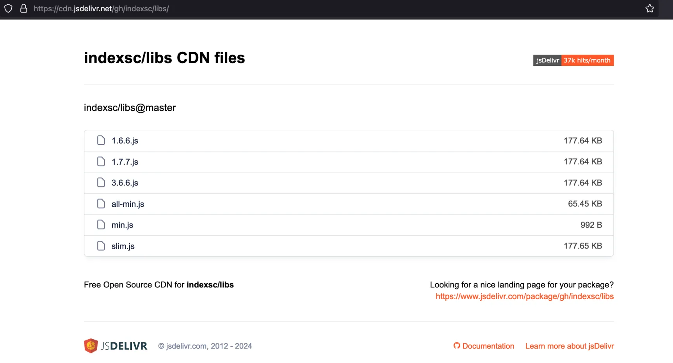
Task: Open the Documentation link
Action: [488, 346]
